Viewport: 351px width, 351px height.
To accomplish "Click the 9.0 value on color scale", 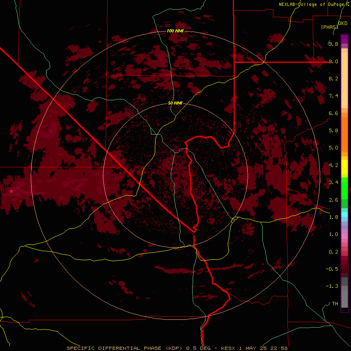I will coord(333,61).
